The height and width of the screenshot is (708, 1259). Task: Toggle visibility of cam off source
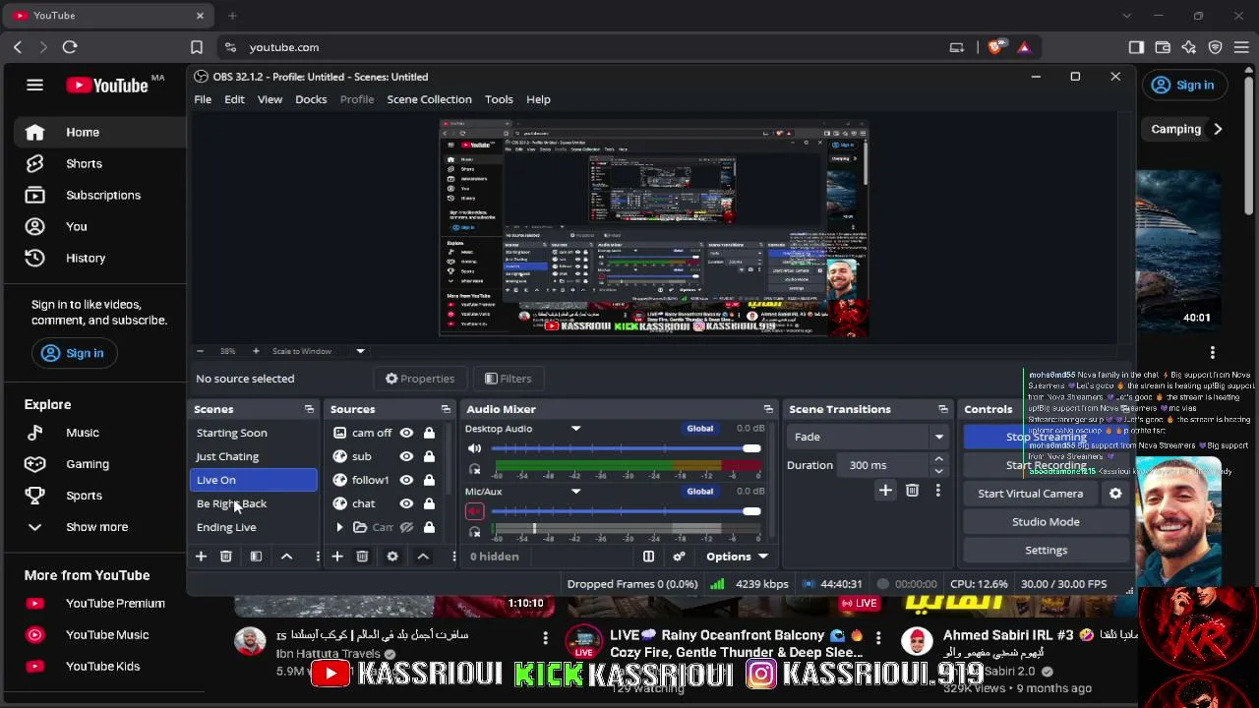tap(406, 433)
